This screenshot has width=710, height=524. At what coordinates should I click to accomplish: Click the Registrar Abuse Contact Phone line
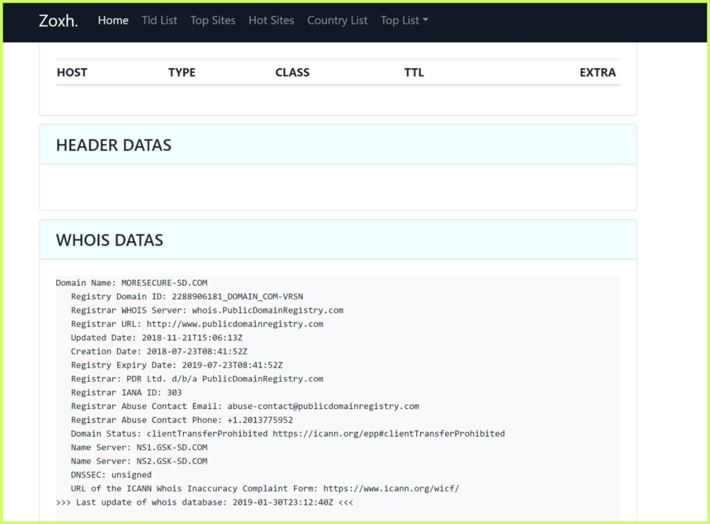coord(182,420)
